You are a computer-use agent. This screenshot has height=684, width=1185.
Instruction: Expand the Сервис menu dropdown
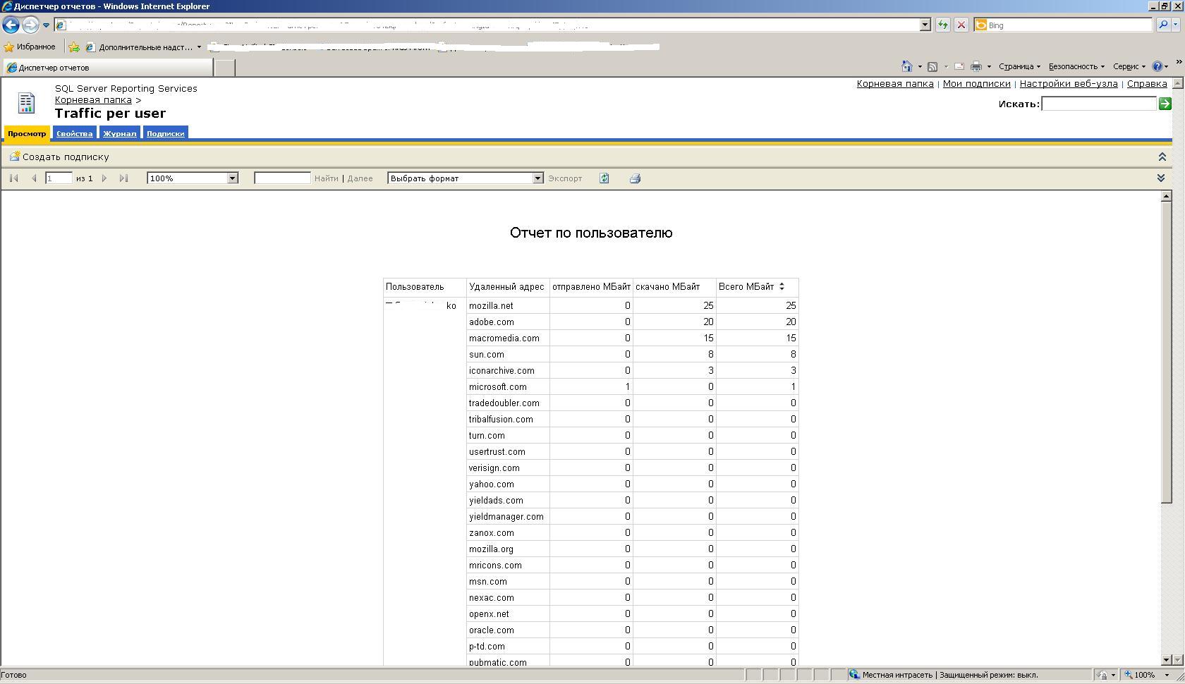pos(1129,66)
